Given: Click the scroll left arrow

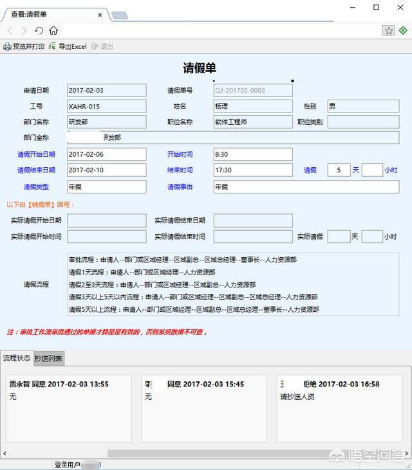Looking at the screenshot, I should coord(5,453).
